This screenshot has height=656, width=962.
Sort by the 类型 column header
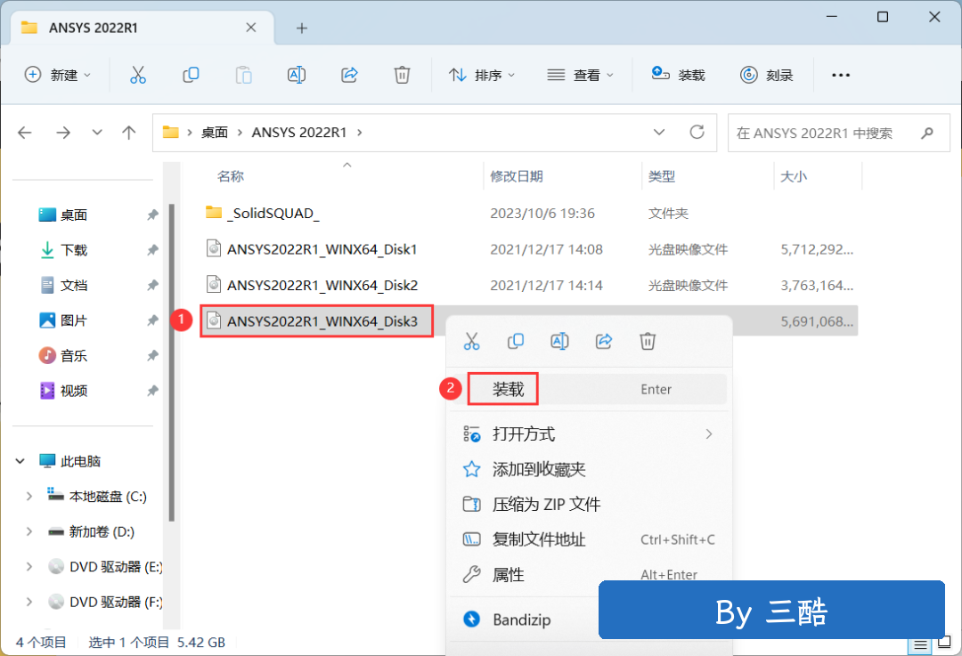click(662, 176)
